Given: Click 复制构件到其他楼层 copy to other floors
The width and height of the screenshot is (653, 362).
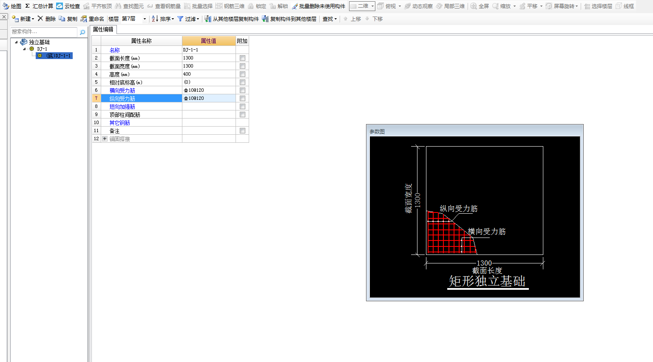Looking at the screenshot, I should point(289,19).
